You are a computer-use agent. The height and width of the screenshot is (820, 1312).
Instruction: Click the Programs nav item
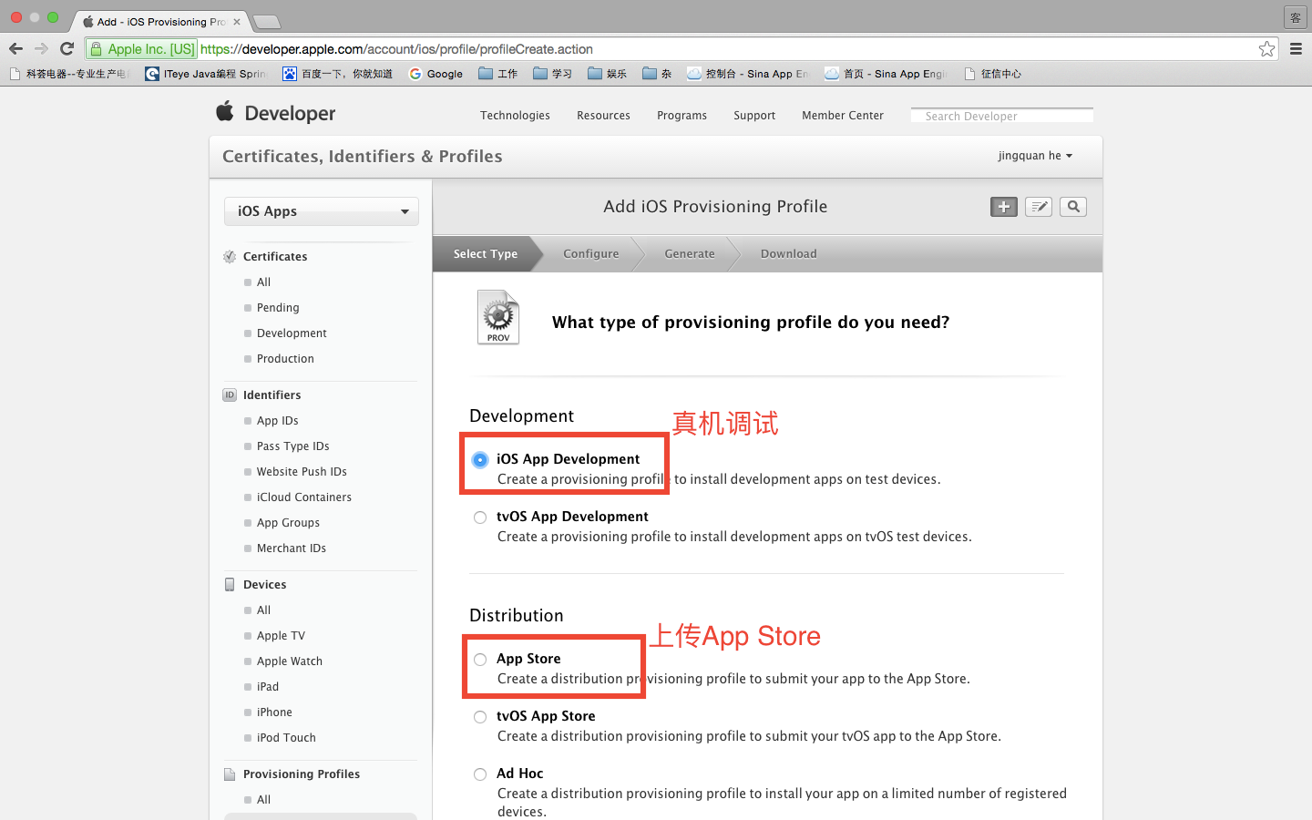pos(682,116)
